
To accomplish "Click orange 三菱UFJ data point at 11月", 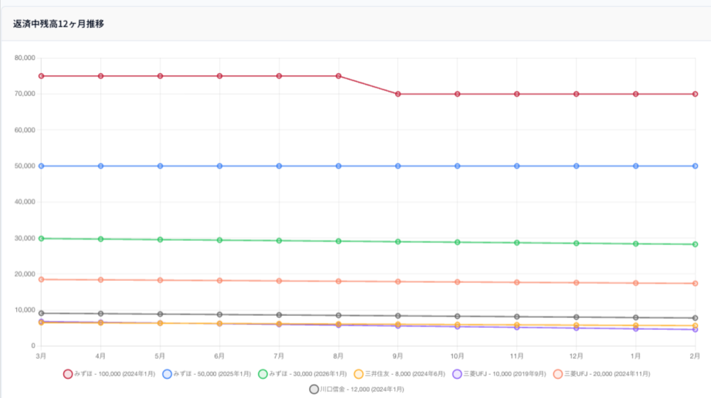I will tap(517, 282).
